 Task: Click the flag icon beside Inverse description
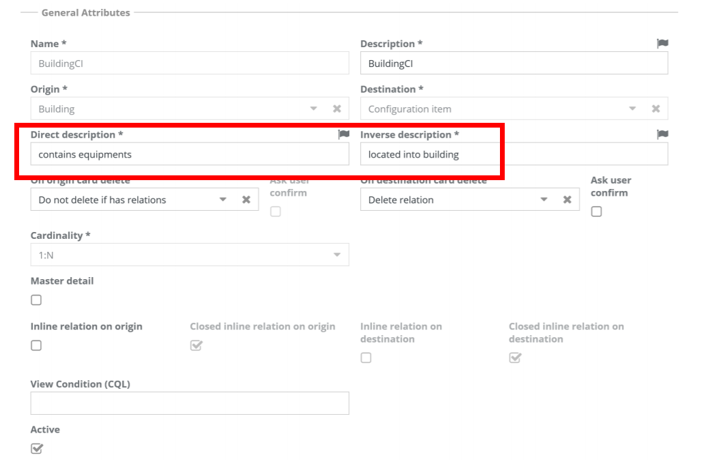(662, 135)
